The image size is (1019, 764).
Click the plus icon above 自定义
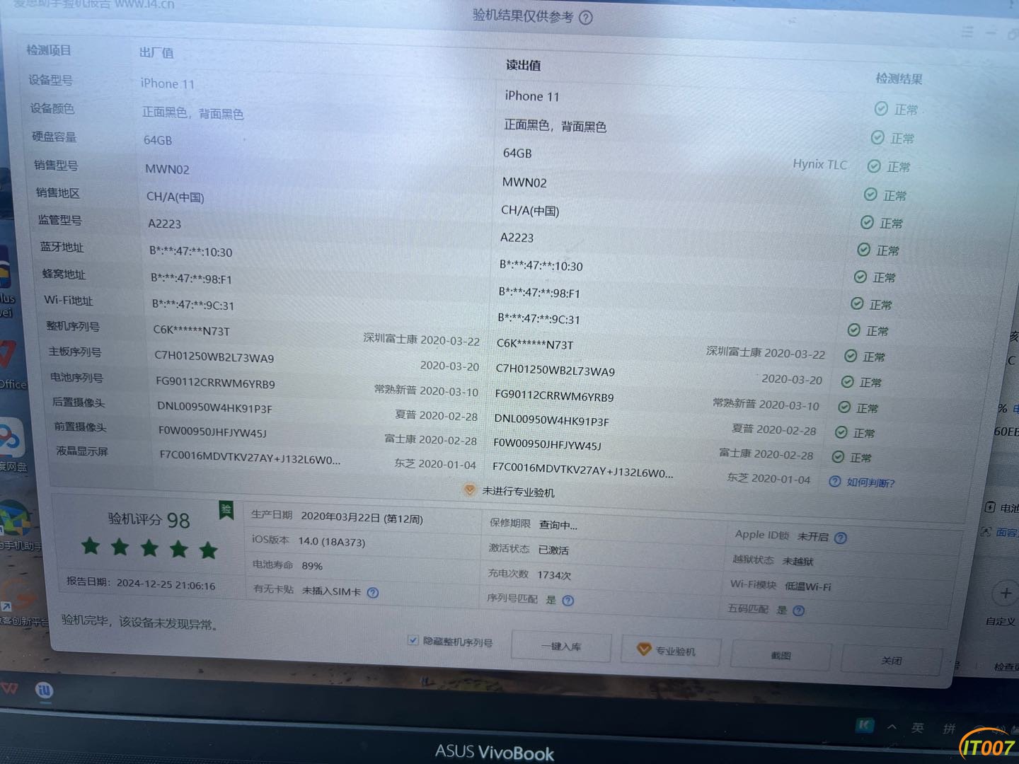tap(1005, 594)
